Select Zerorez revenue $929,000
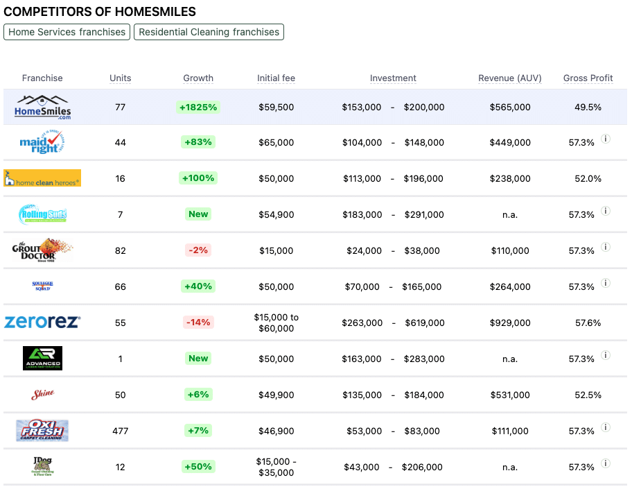Viewport: 632px width, 498px height. (x=510, y=323)
